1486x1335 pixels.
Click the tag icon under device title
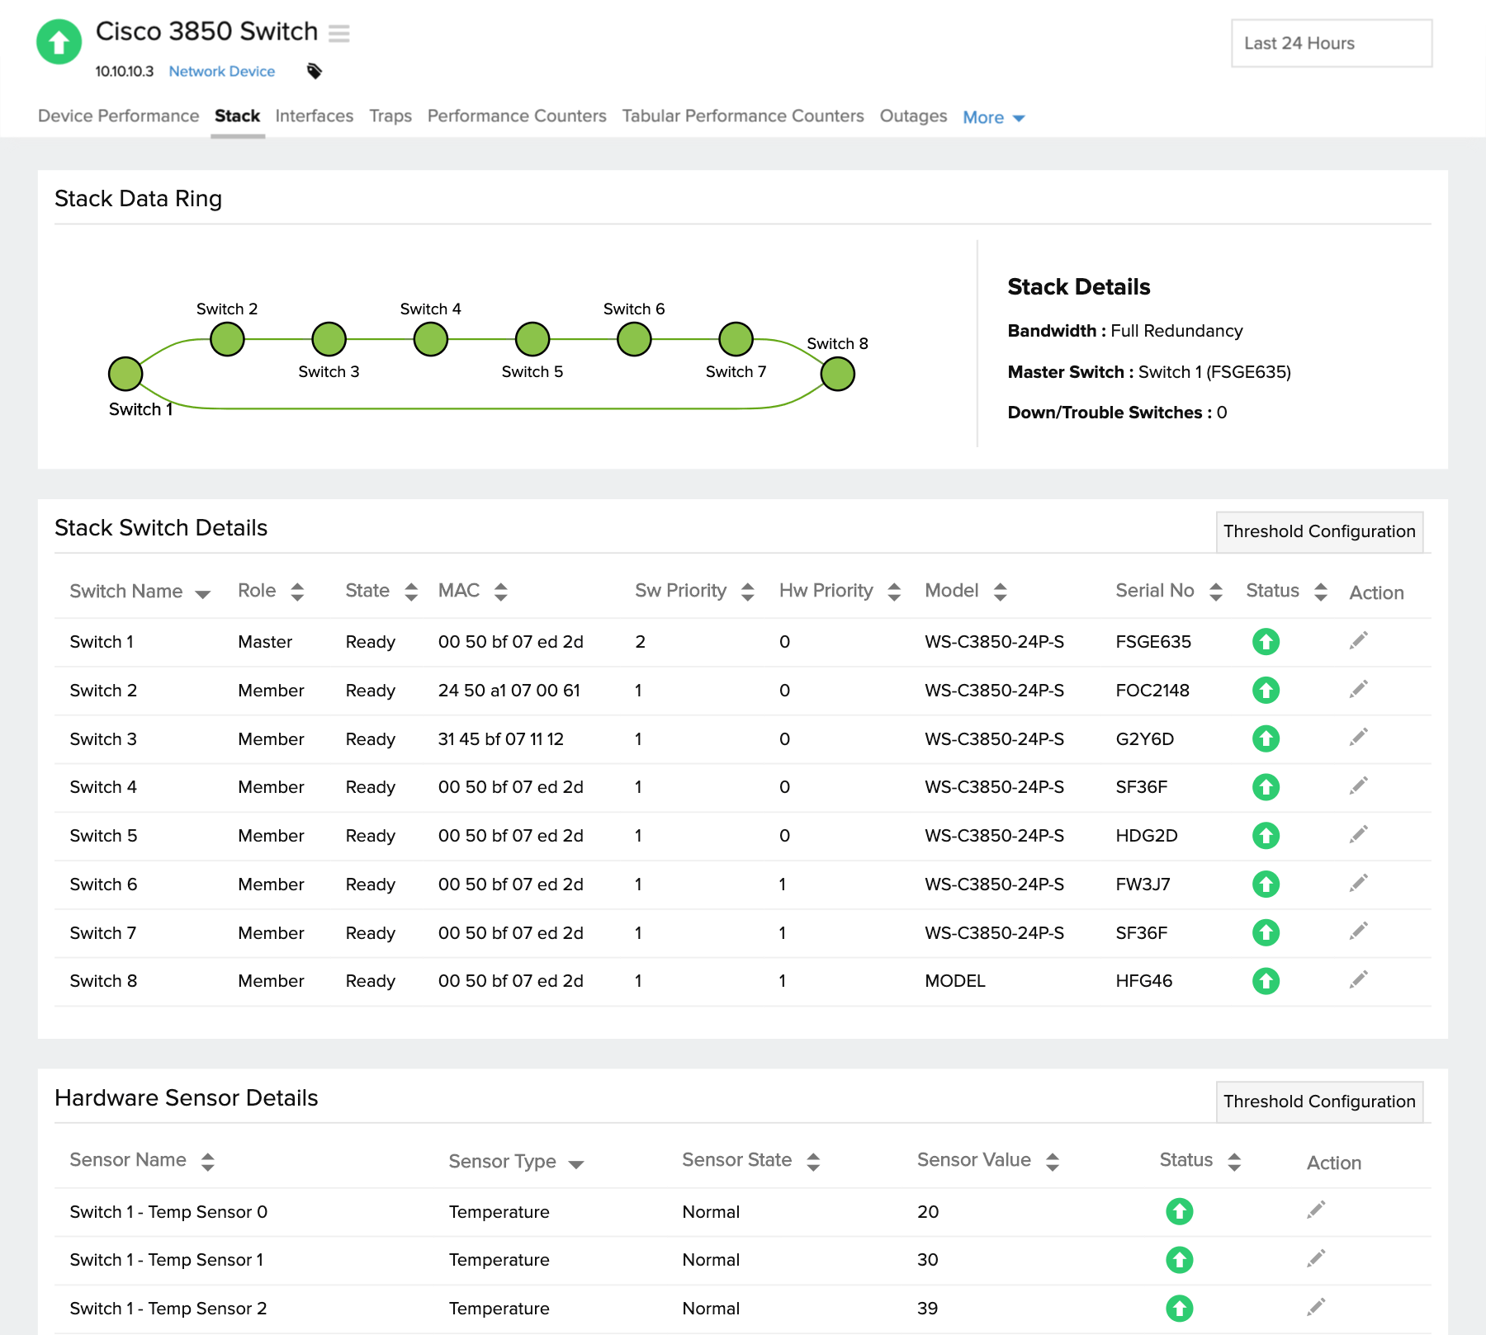[x=314, y=71]
